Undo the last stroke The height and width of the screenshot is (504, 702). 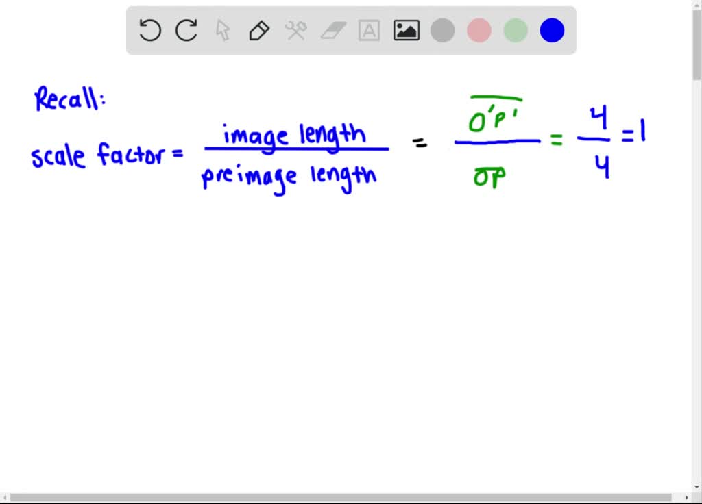150,30
